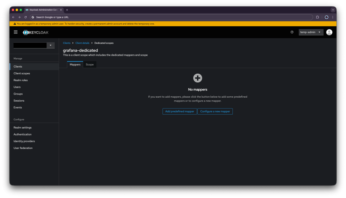Navigate to Identity providers in the sidebar
The image size is (346, 198).
pos(24,141)
